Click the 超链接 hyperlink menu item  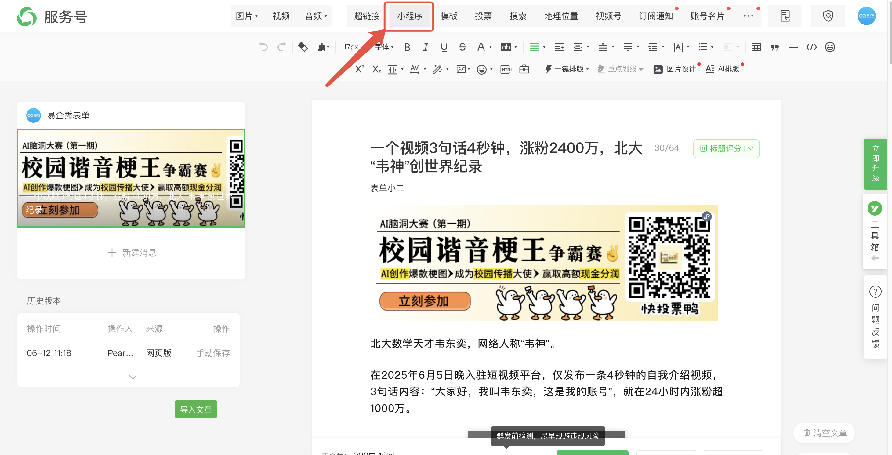point(367,16)
